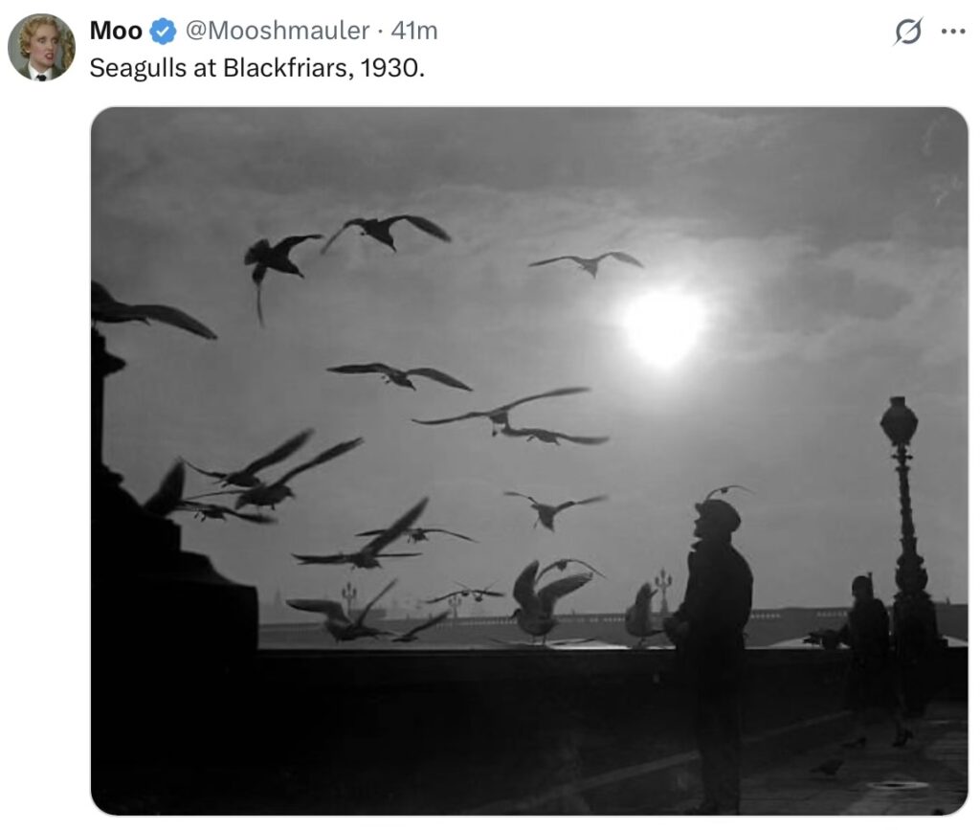Click the small seagull above the man's head
The image size is (980, 830).
pos(727,491)
